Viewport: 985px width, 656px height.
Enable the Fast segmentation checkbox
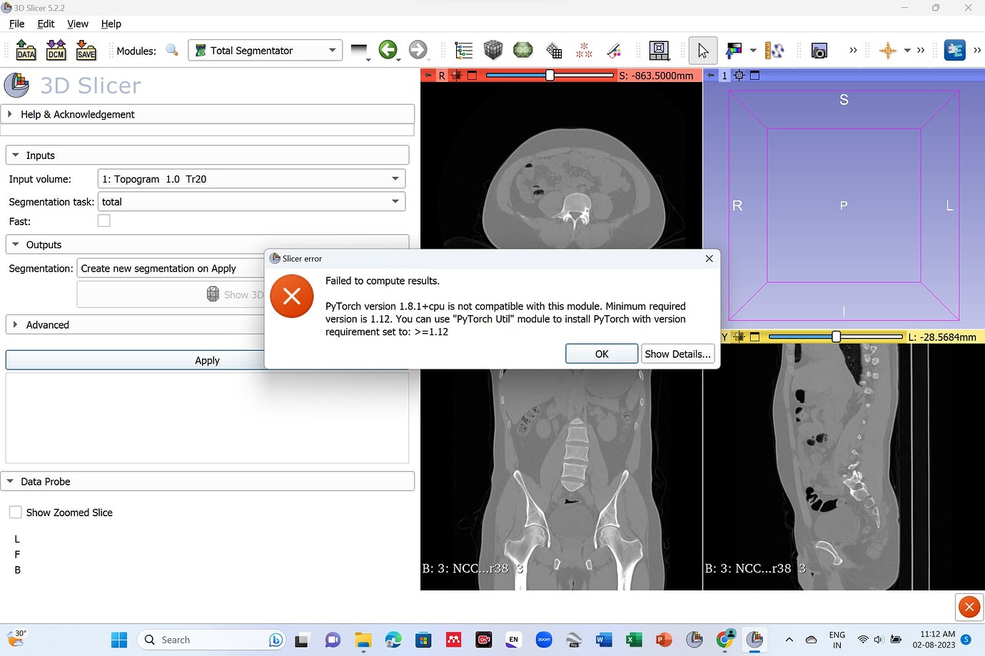103,221
